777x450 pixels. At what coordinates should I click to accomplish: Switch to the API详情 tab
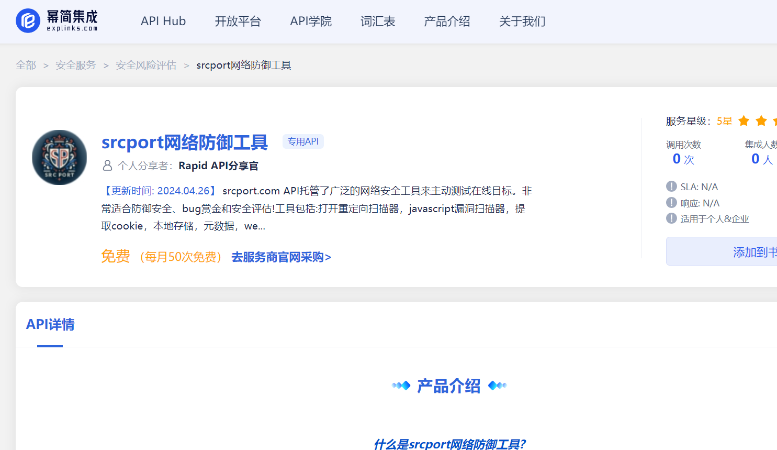tap(50, 324)
